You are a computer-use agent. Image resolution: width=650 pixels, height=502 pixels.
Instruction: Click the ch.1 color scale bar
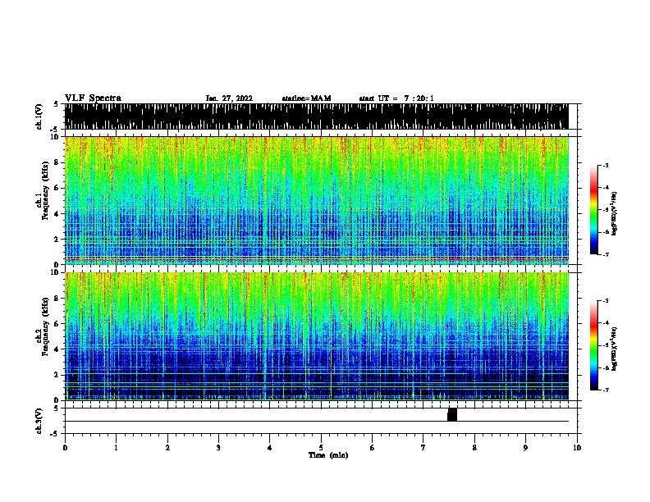(594, 210)
